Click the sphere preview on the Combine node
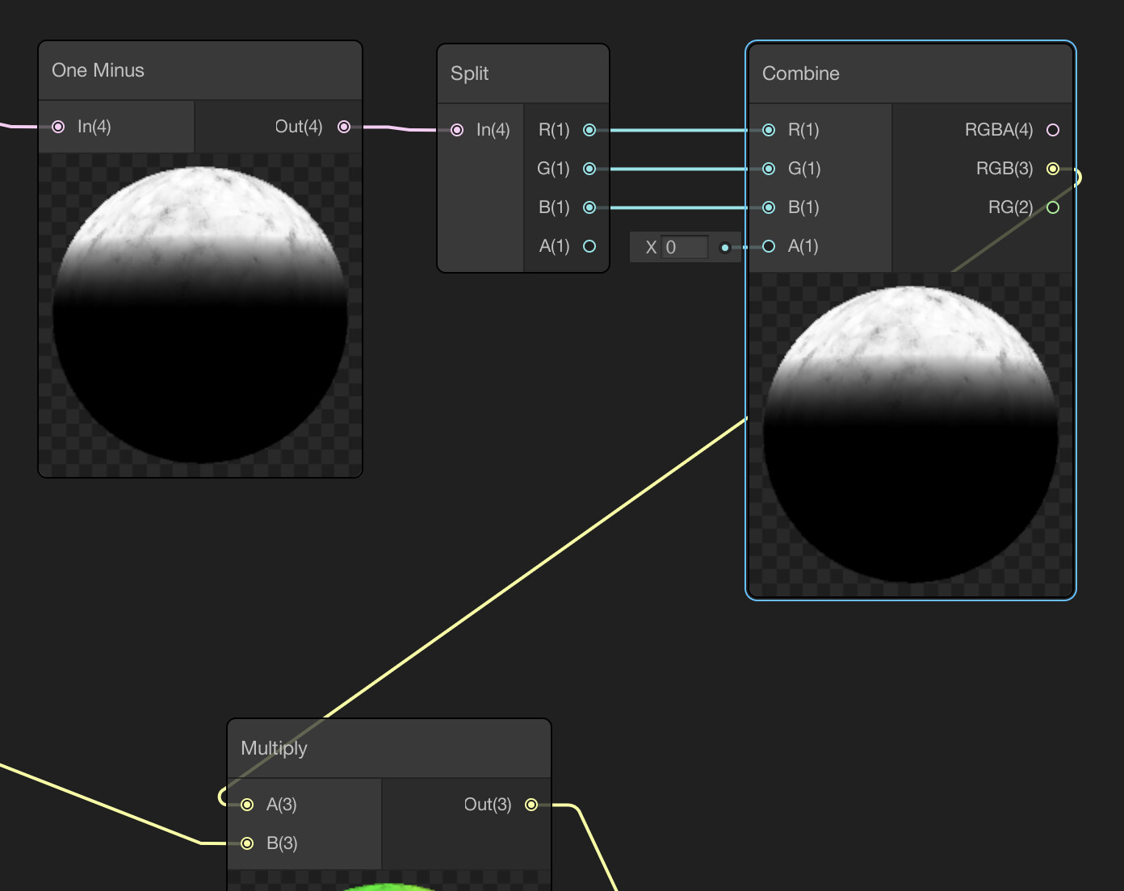Image resolution: width=1124 pixels, height=891 pixels. click(x=910, y=433)
